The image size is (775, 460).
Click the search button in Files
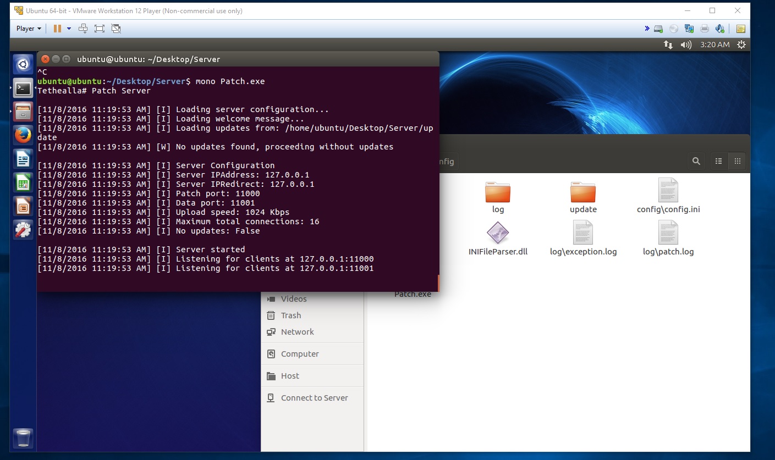pos(696,161)
